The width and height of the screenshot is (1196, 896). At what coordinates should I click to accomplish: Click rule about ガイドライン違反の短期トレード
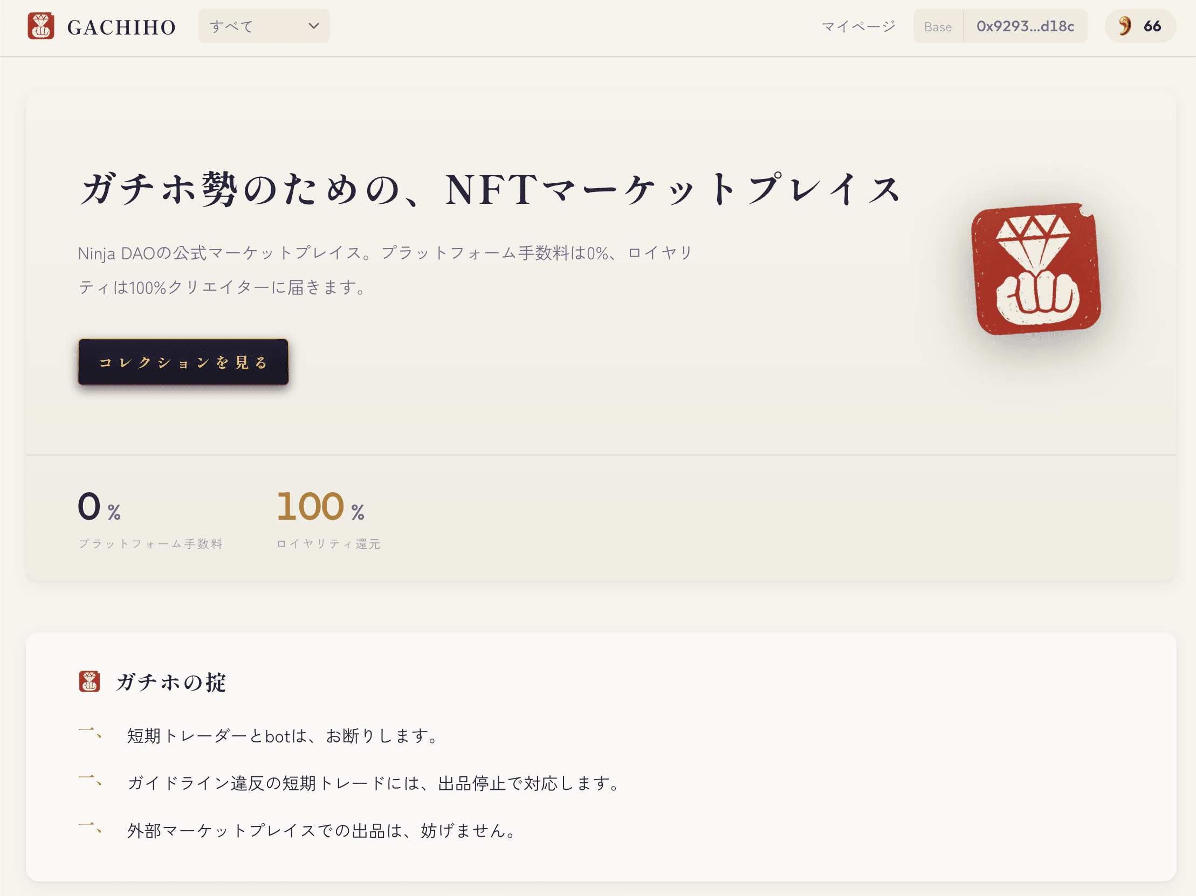point(374,783)
